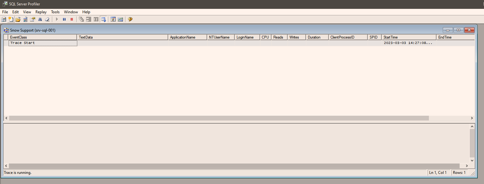Close the Snow Support trace window
This screenshot has width=484, height=184.
pyautogui.click(x=469, y=30)
